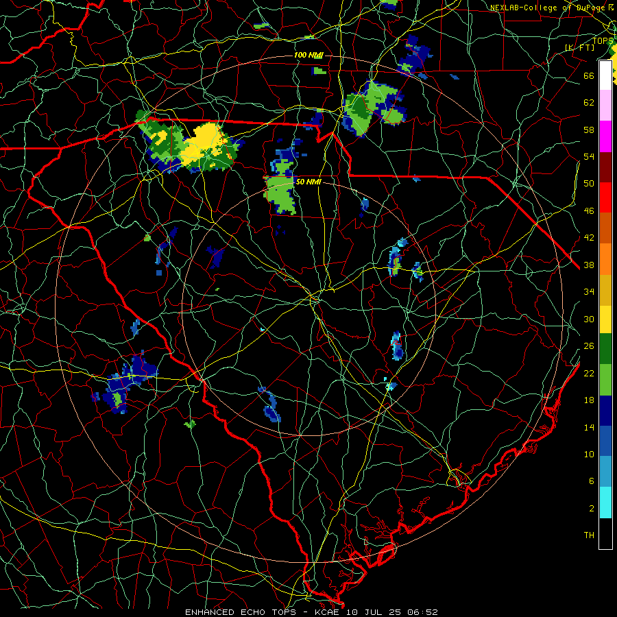Screen dimensions: 617x617
Task: Click the dark orange legend swatch
Action: point(605,228)
